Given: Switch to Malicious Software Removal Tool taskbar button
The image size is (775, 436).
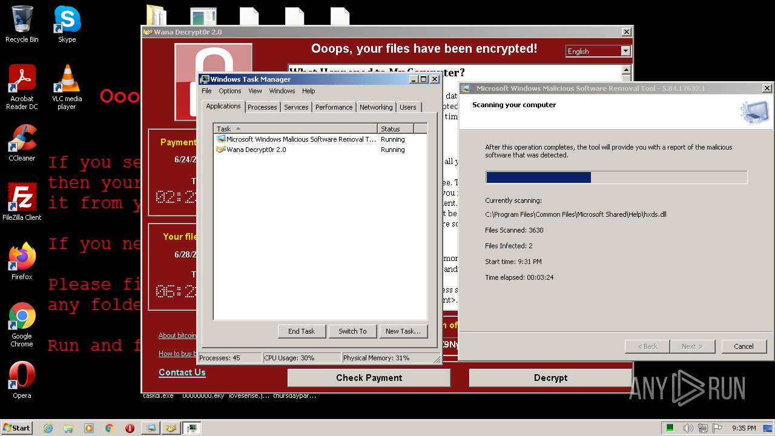Looking at the screenshot, I should [151, 428].
